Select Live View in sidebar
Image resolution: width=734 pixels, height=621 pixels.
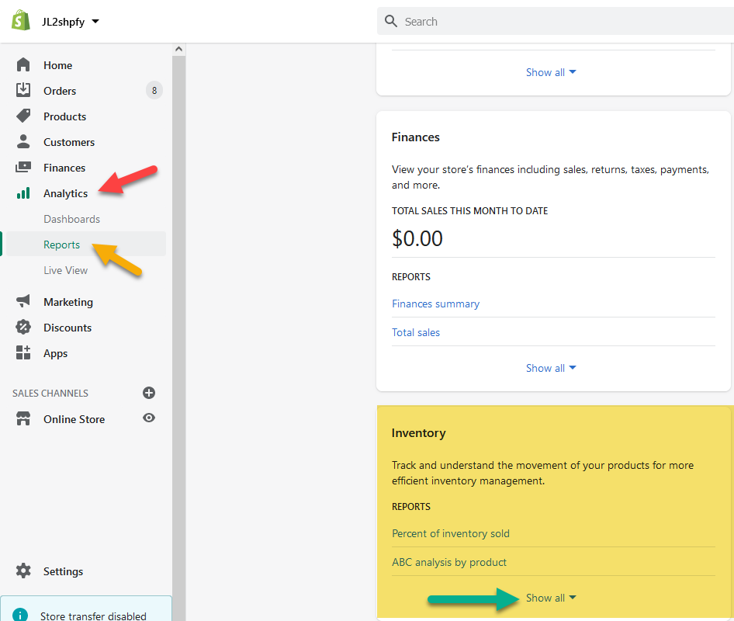(65, 270)
